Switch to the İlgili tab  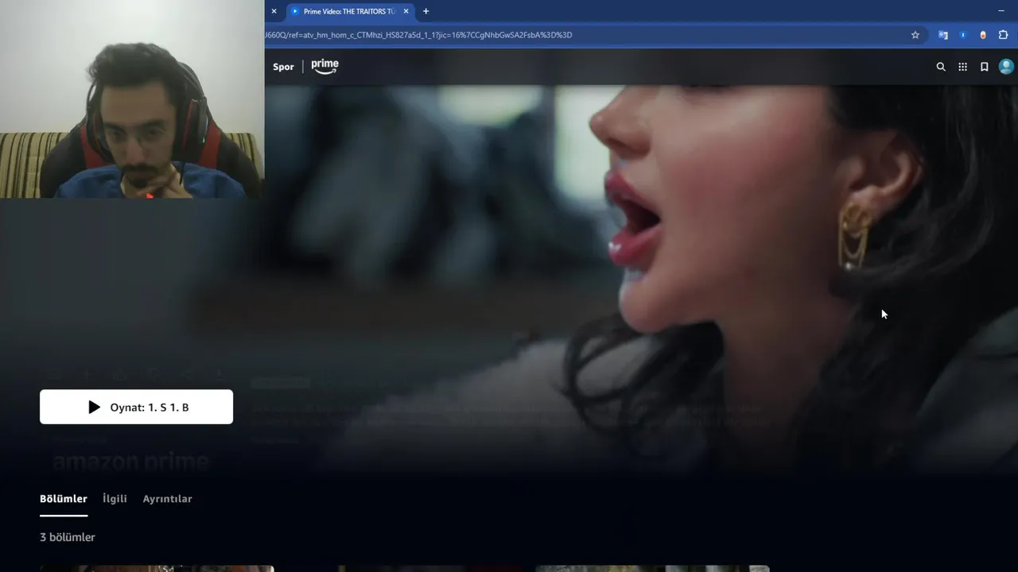(115, 499)
